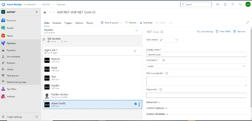This screenshot has height=121, width=252.
Task: Focus the Search box
Action: 196,4
